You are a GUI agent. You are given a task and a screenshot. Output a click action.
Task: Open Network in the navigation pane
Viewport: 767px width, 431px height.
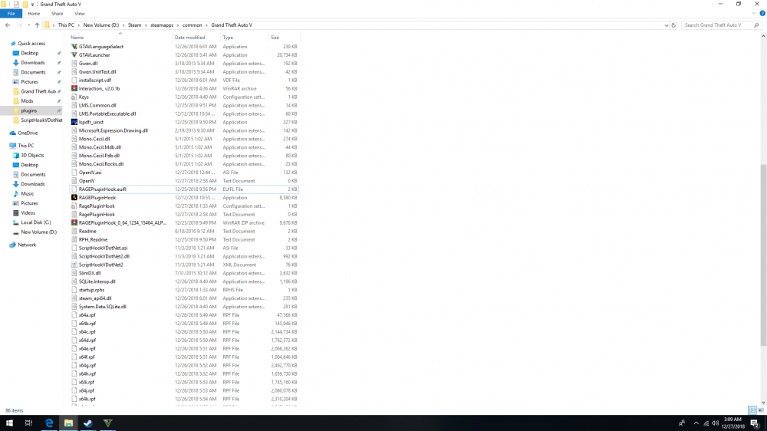[x=27, y=245]
